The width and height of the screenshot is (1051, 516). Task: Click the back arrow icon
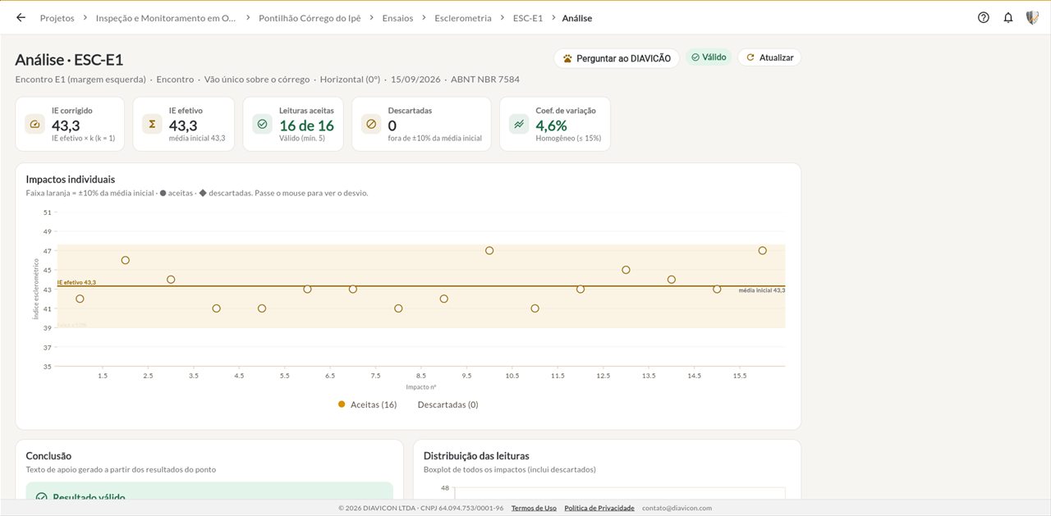(x=21, y=17)
